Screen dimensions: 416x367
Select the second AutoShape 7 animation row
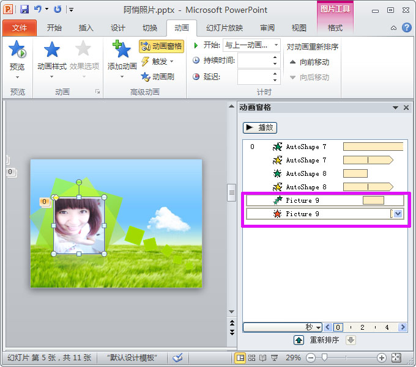[x=325, y=160]
